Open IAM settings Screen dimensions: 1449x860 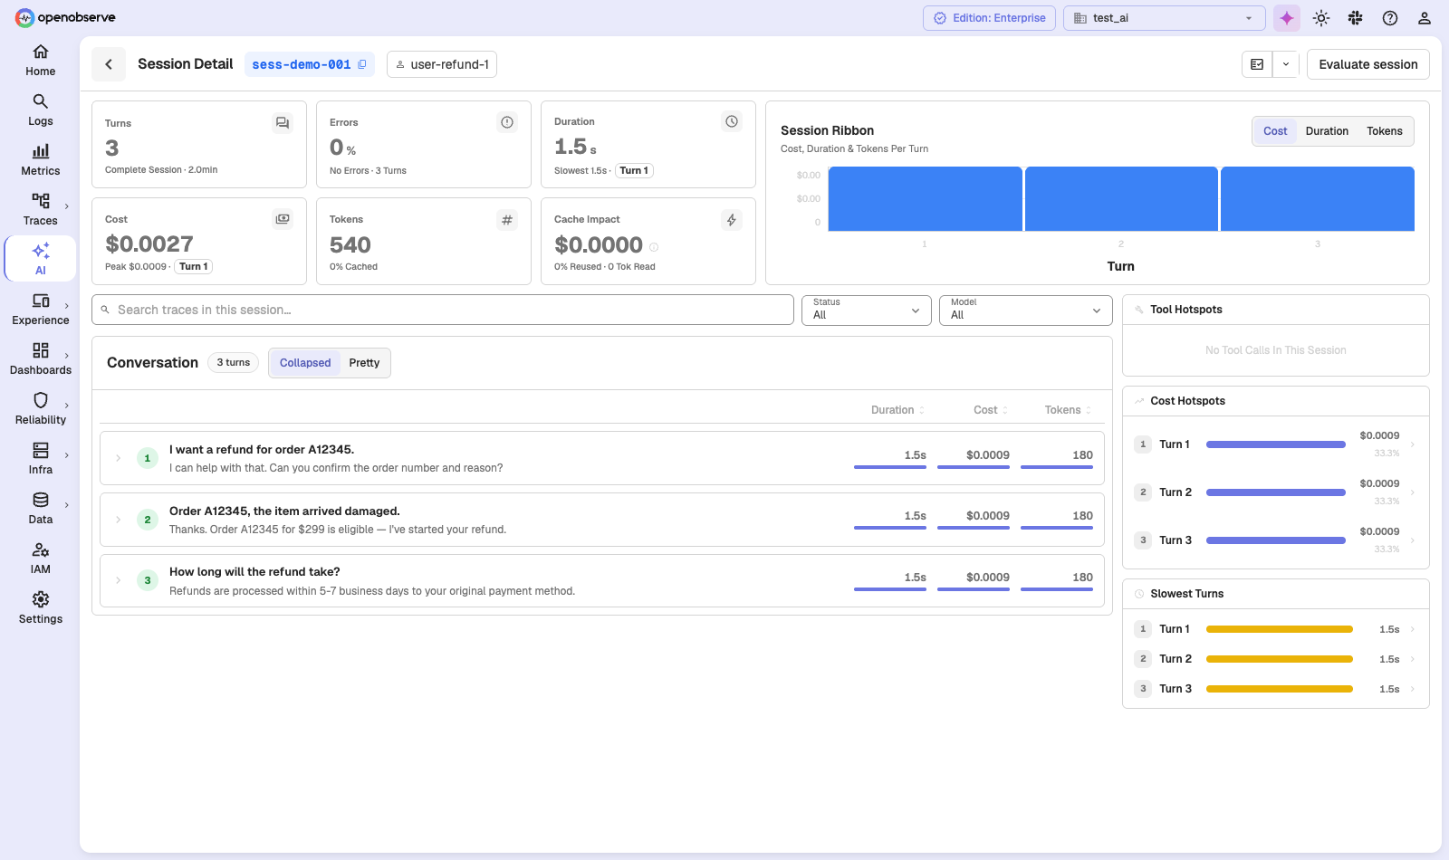point(40,559)
